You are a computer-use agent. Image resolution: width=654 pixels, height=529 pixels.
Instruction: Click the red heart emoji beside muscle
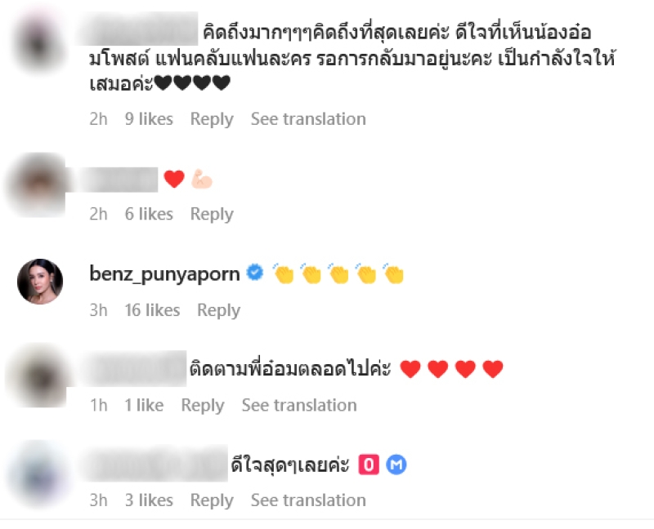(x=174, y=179)
